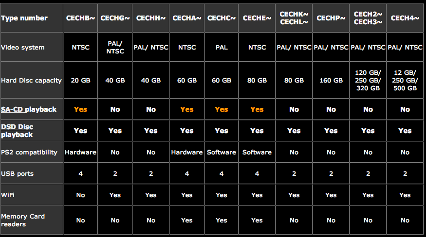Select the CECHE~ column header
This screenshot has width=426, height=237.
coord(257,18)
